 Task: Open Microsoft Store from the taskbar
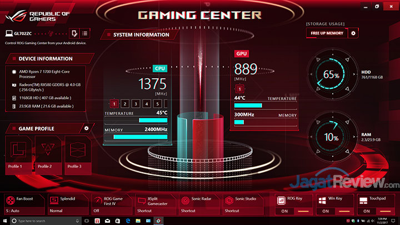click(x=118, y=221)
